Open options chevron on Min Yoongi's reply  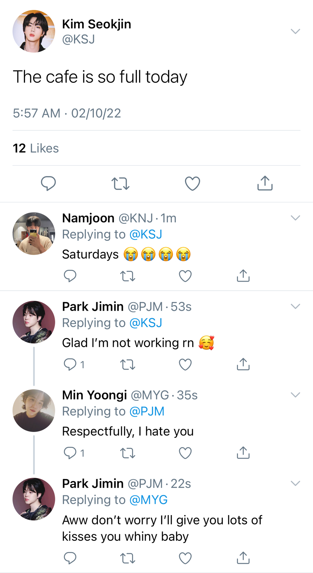295,395
